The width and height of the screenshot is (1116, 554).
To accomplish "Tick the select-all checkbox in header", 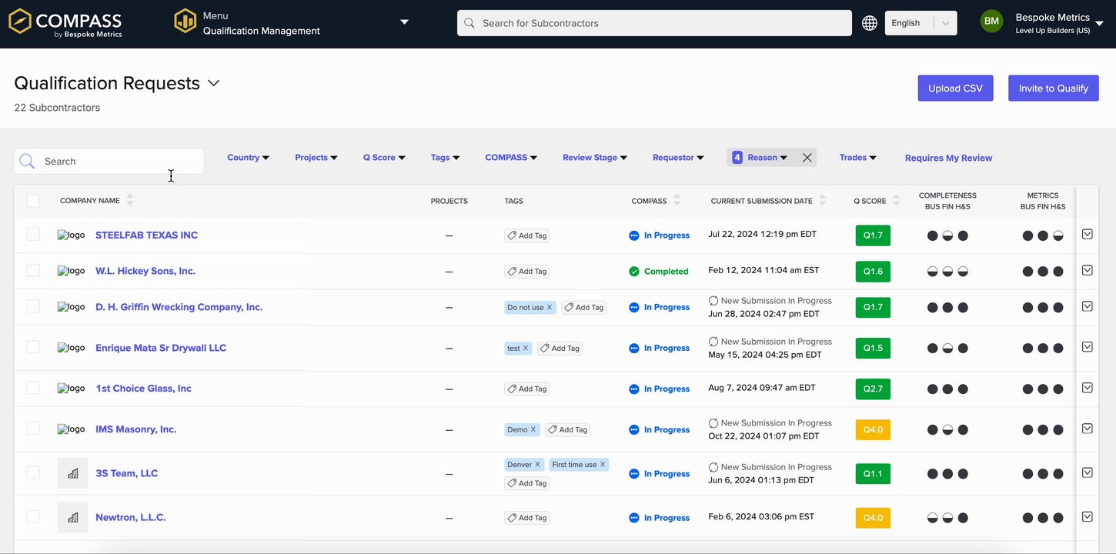I will click(x=33, y=201).
